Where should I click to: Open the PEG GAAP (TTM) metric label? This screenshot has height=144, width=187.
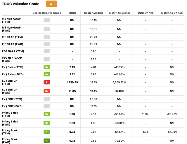13,52
